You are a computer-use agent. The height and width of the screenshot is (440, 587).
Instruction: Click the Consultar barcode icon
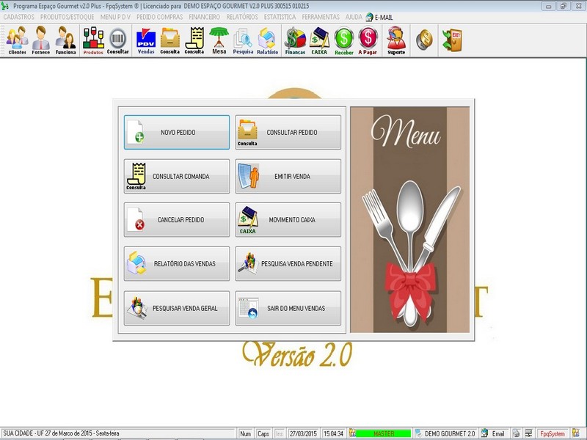click(118, 40)
